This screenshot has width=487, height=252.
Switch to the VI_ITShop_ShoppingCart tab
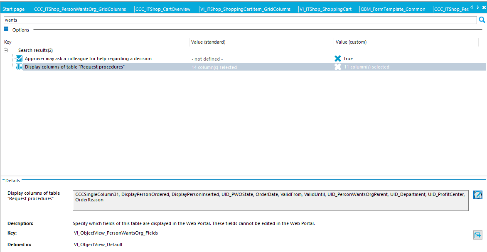[326, 9]
